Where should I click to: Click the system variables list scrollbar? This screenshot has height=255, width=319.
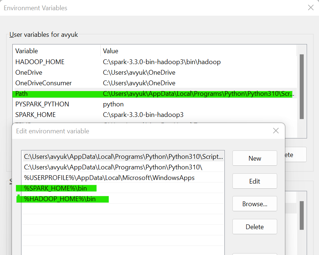(302, 216)
